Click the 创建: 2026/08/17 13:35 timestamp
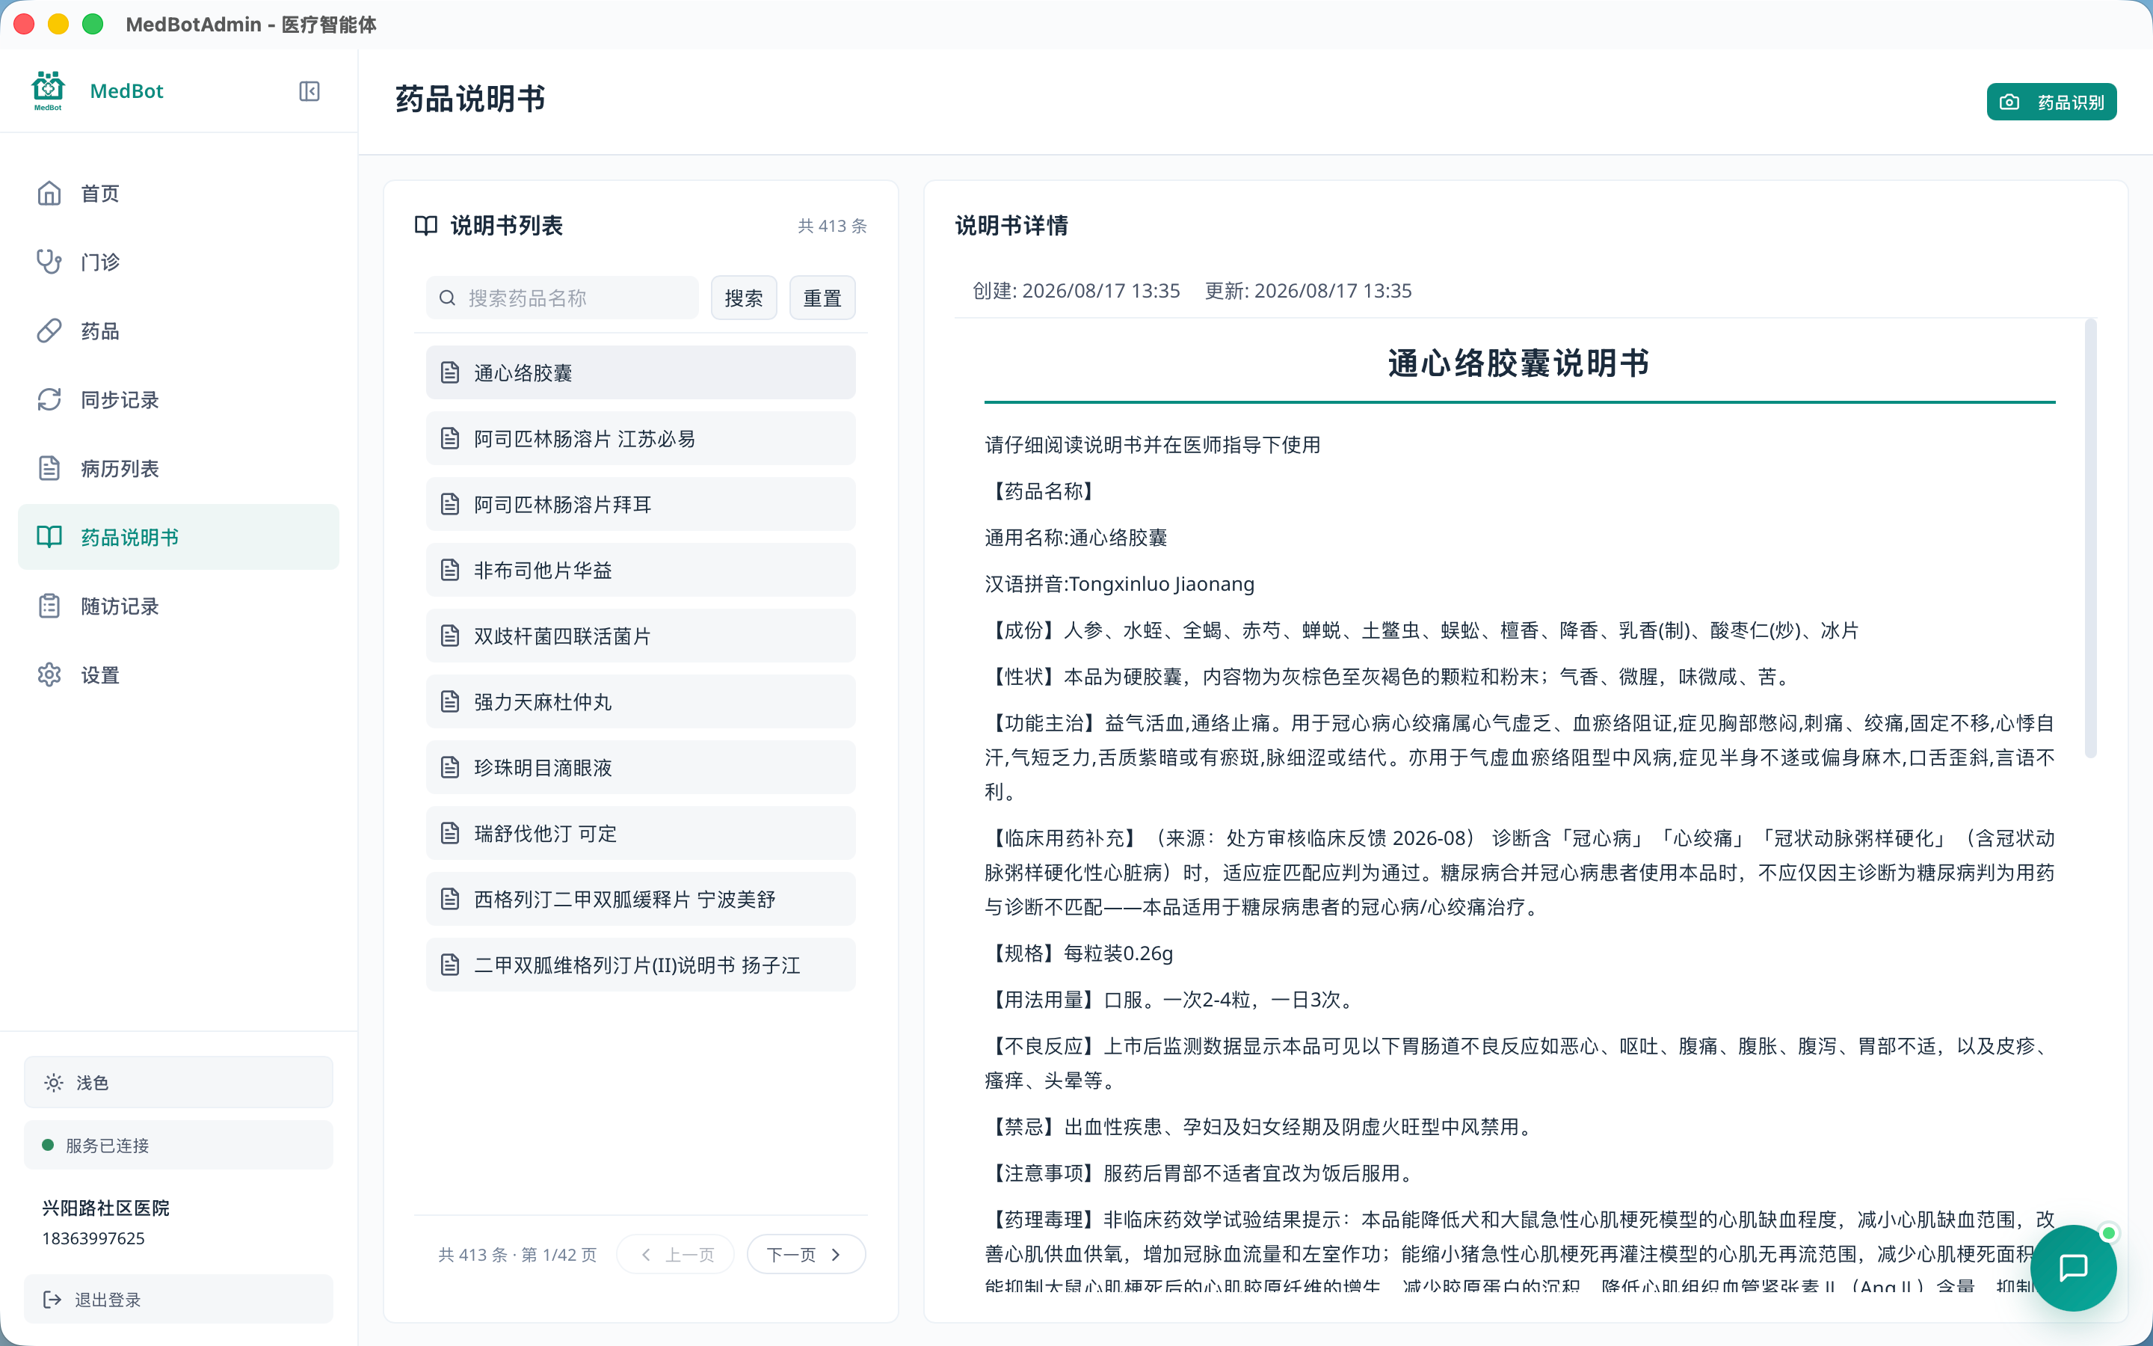The height and width of the screenshot is (1346, 2153). pos(1076,291)
